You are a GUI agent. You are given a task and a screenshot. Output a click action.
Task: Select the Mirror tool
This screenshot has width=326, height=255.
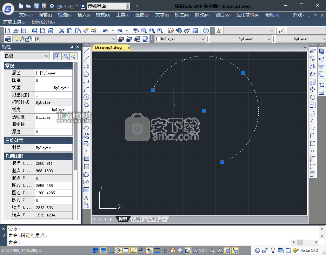coord(313,66)
